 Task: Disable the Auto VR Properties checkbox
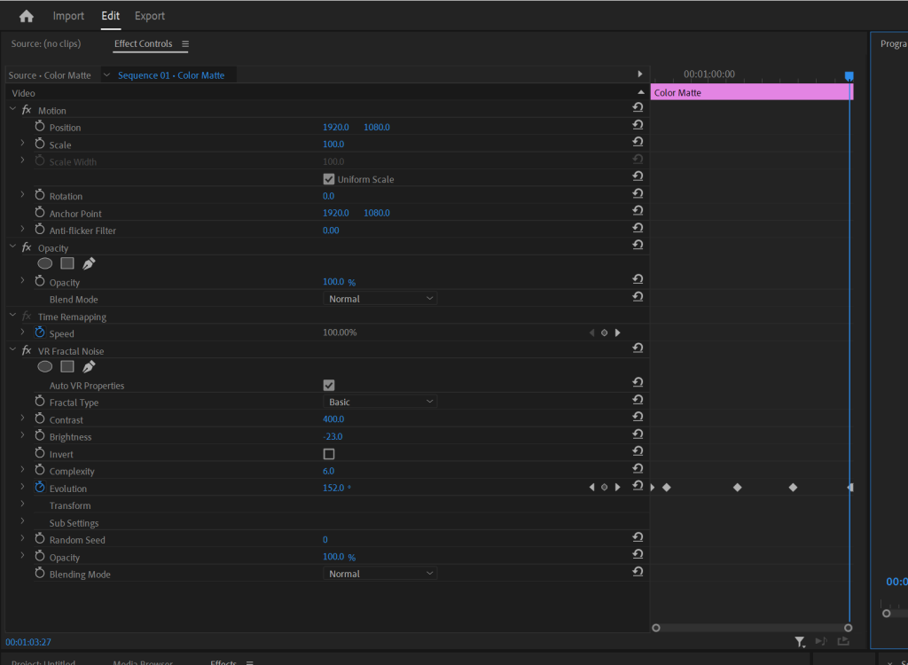pos(329,385)
